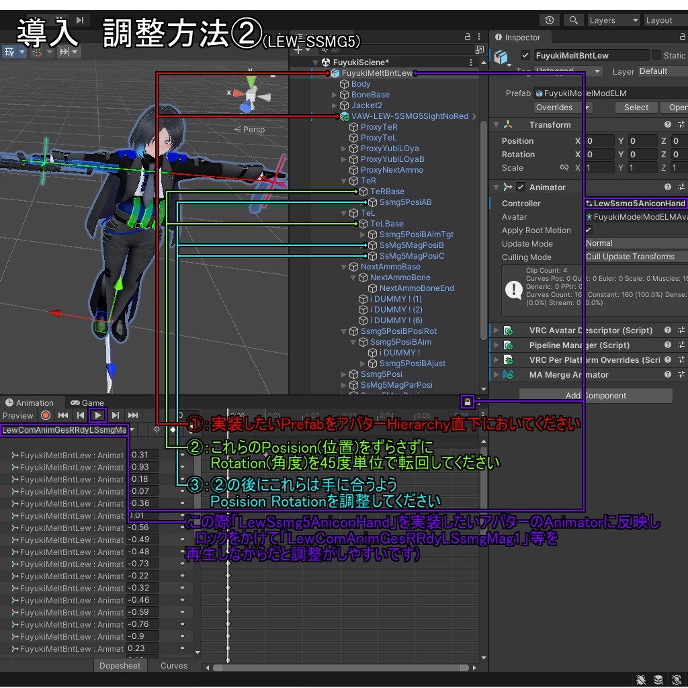Viewport: 688px width, 688px height.
Task: Lock the Animation window with the padlock icon
Action: click(467, 401)
